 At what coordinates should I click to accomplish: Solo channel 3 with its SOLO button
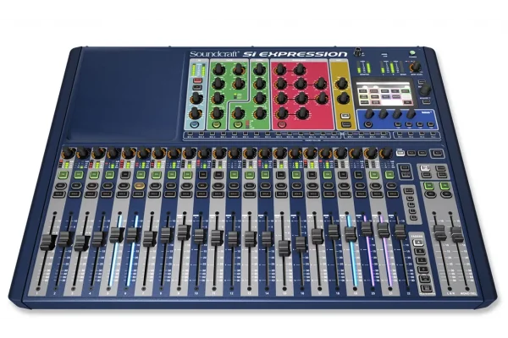91,194
